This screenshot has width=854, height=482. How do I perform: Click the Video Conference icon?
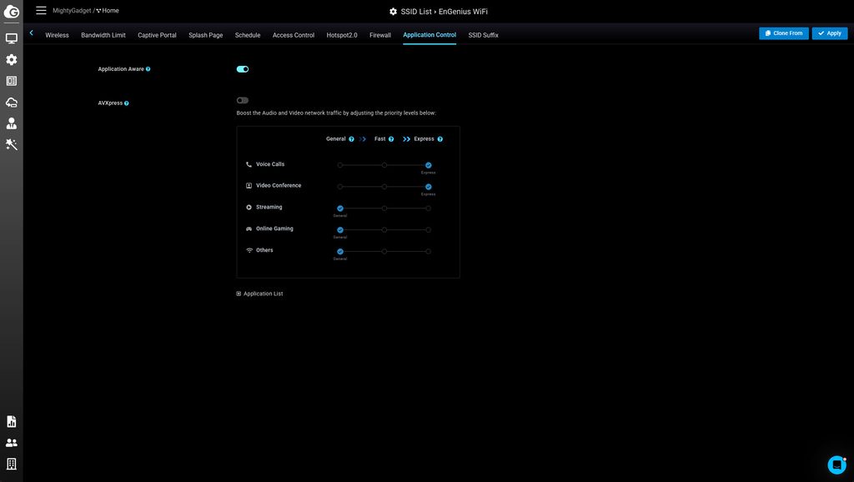[249, 186]
